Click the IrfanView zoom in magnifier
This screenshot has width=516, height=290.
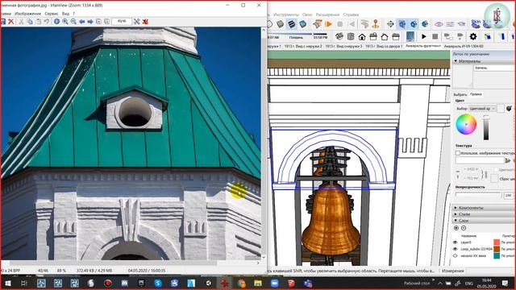pos(65,22)
